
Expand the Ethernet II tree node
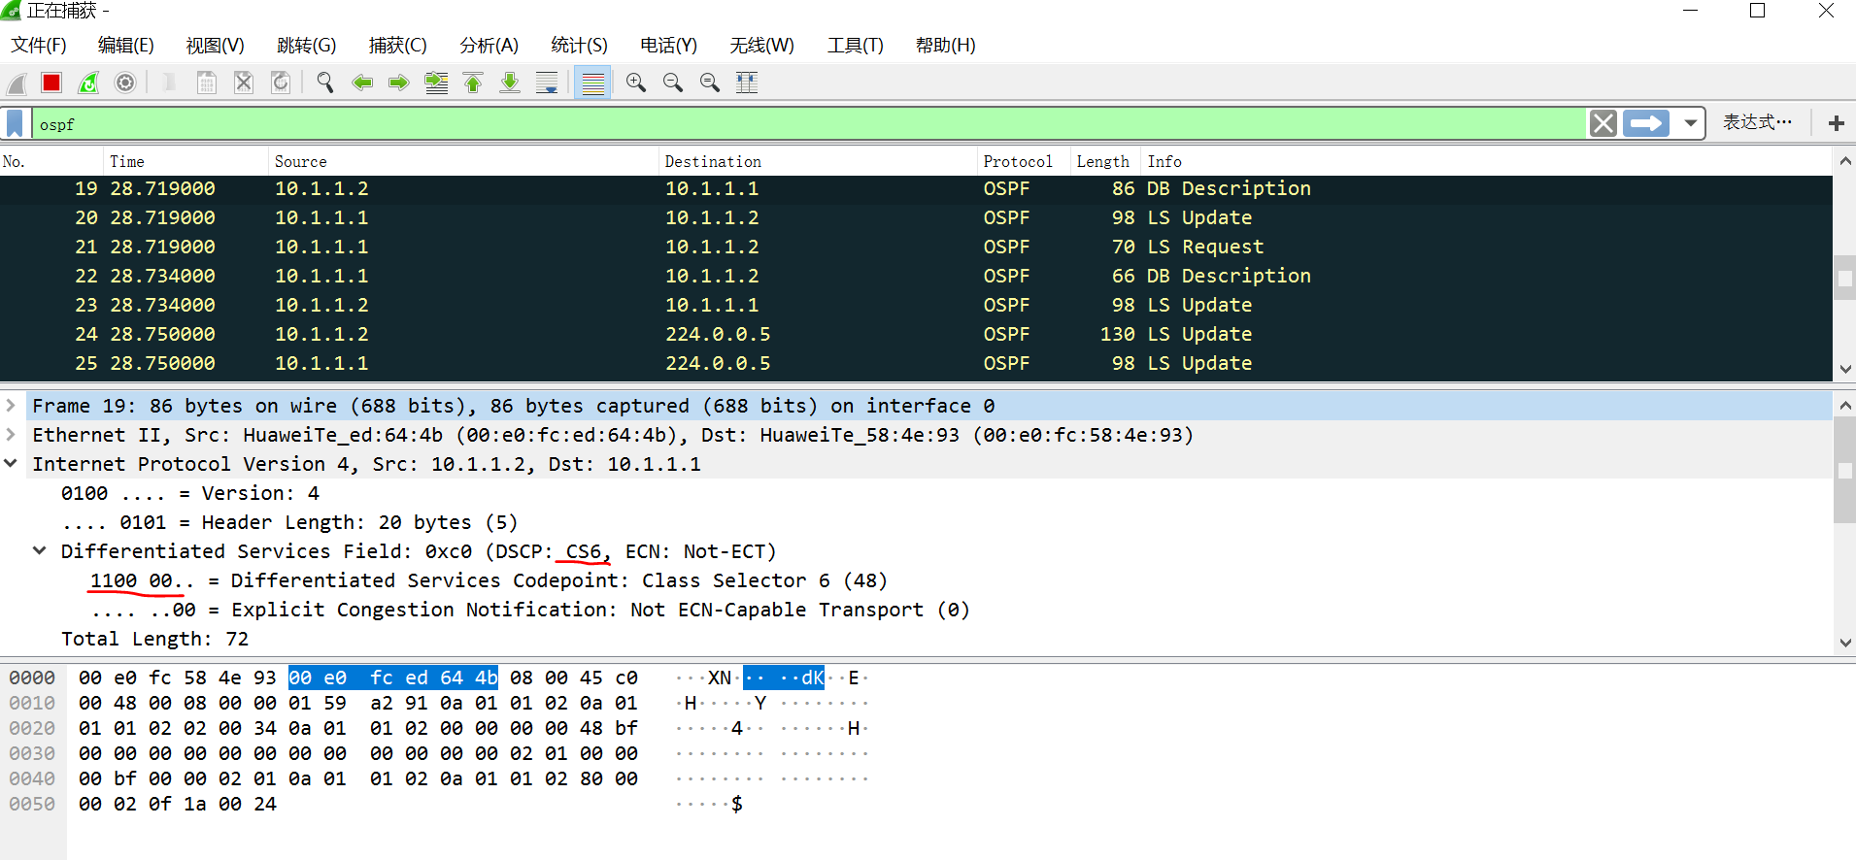[11, 435]
